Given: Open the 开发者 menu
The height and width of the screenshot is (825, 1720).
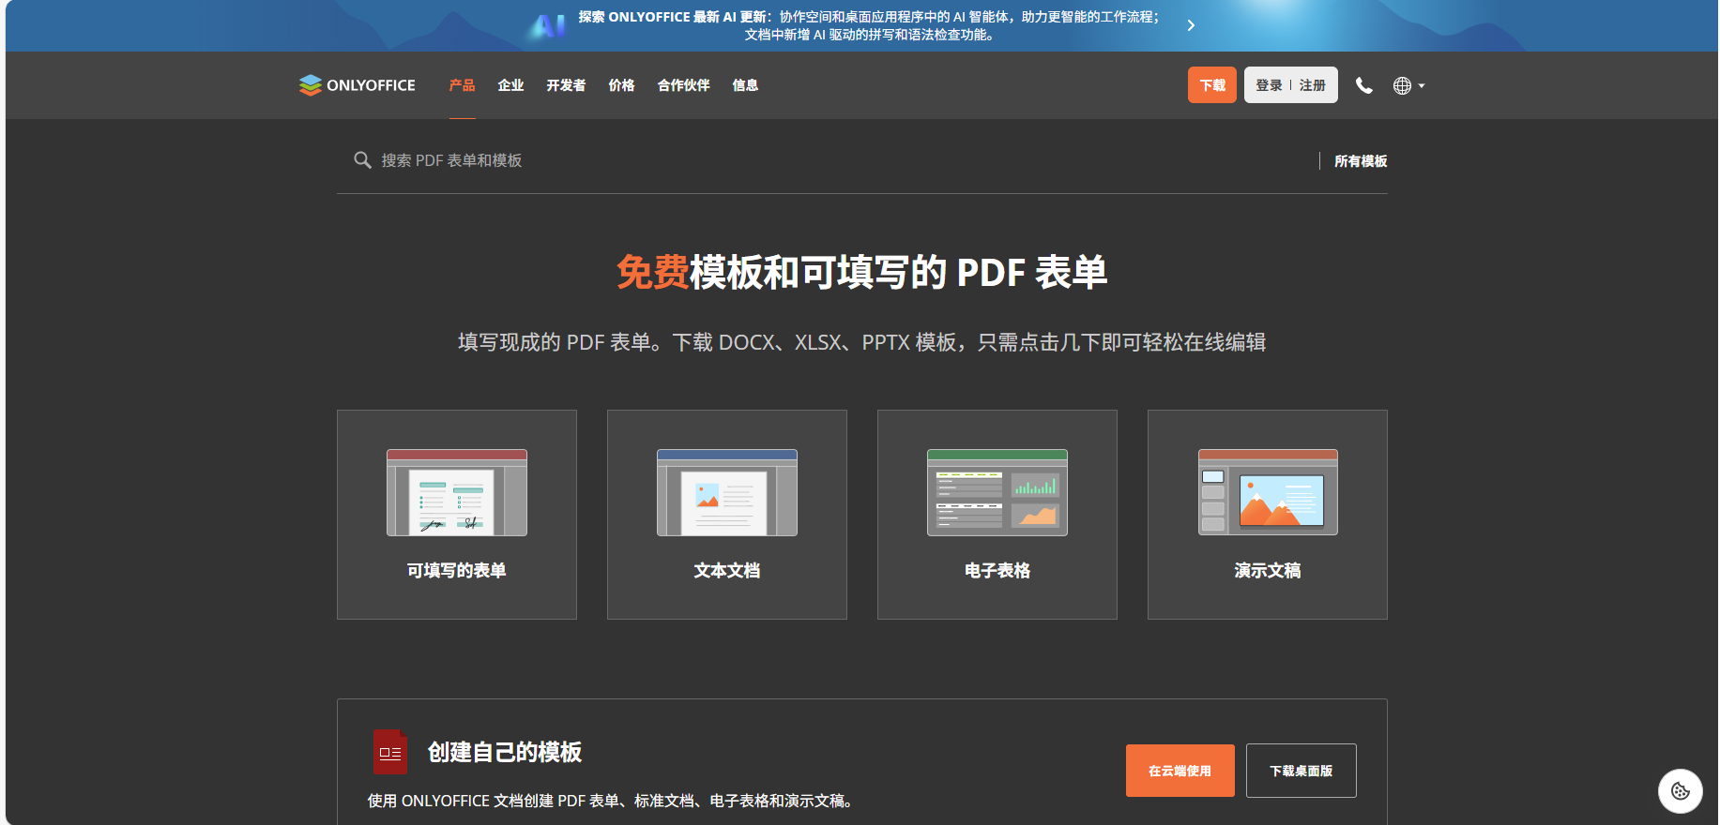Looking at the screenshot, I should 566,85.
